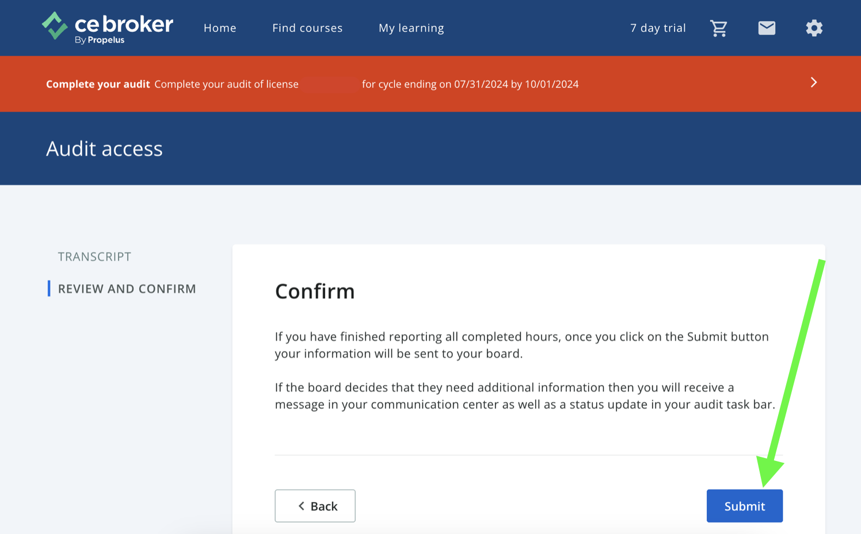The image size is (861, 534).
Task: Select the TRANSCRIPT step in sidebar
Action: pos(94,257)
